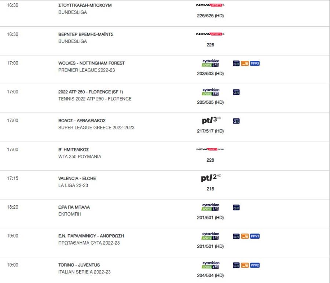The image size is (330, 283).
Task: Click the Nova Sports Extra channel logo
Action: point(210,149)
